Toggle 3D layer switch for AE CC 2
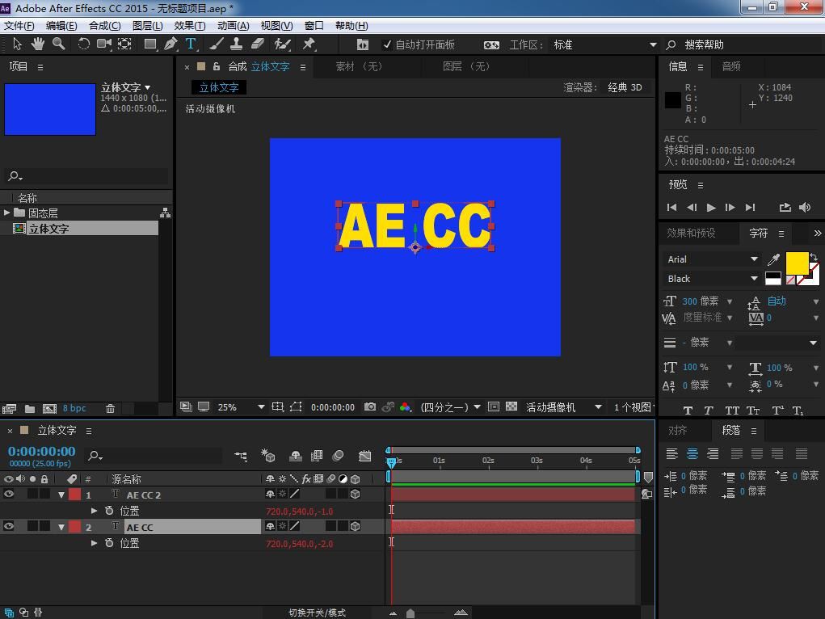Screen dimensions: 825x619 pyautogui.click(x=356, y=495)
